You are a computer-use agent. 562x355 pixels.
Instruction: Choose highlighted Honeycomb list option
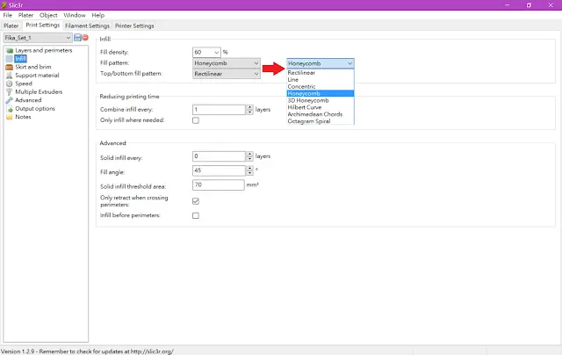tap(321, 94)
